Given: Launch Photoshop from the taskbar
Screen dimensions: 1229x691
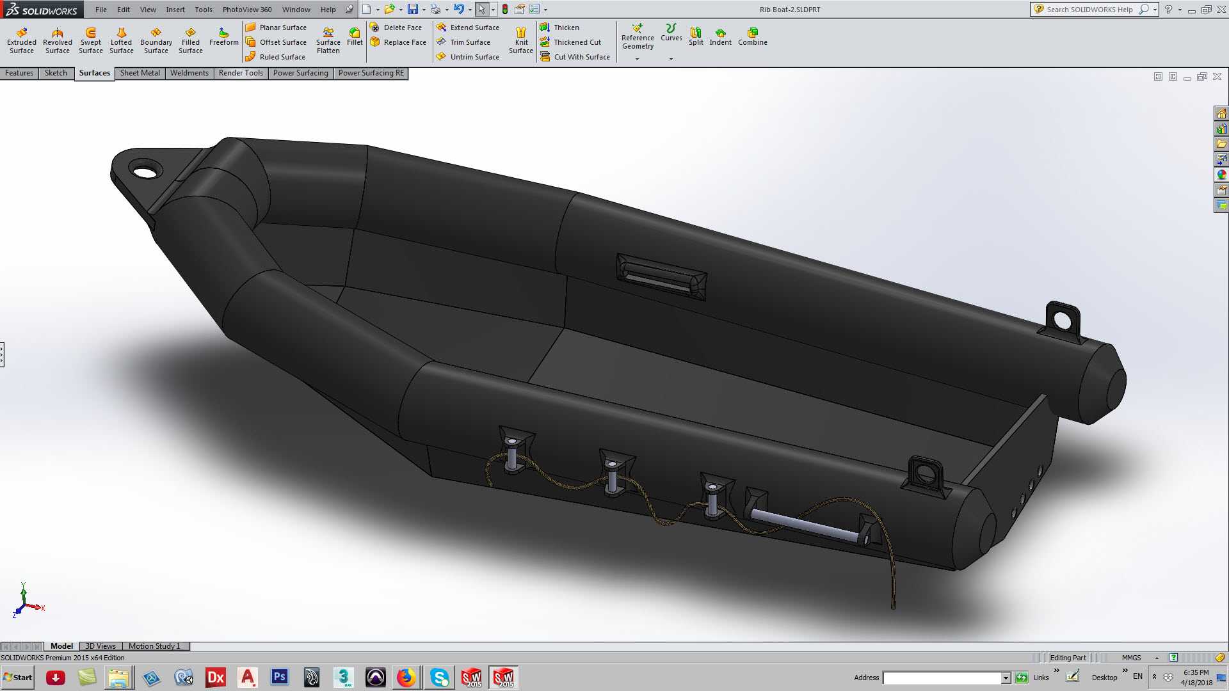Looking at the screenshot, I should click(x=280, y=677).
